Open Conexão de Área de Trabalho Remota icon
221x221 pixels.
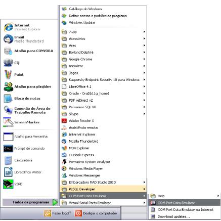pos(8,110)
